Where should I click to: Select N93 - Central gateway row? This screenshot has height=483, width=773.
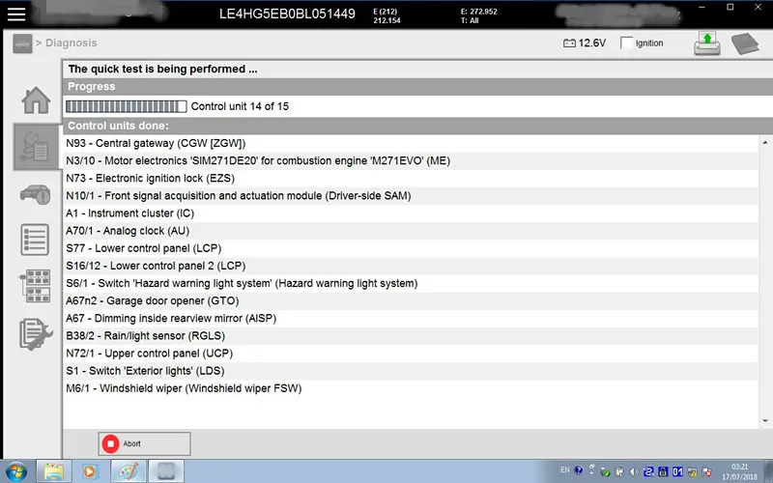click(410, 143)
